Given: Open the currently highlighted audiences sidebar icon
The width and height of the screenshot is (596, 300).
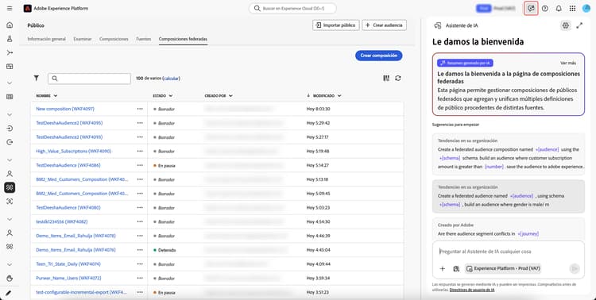Looking at the screenshot, I should click(x=10, y=187).
